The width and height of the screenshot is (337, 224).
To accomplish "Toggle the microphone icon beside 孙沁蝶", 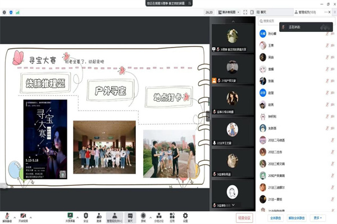I will 326,34.
